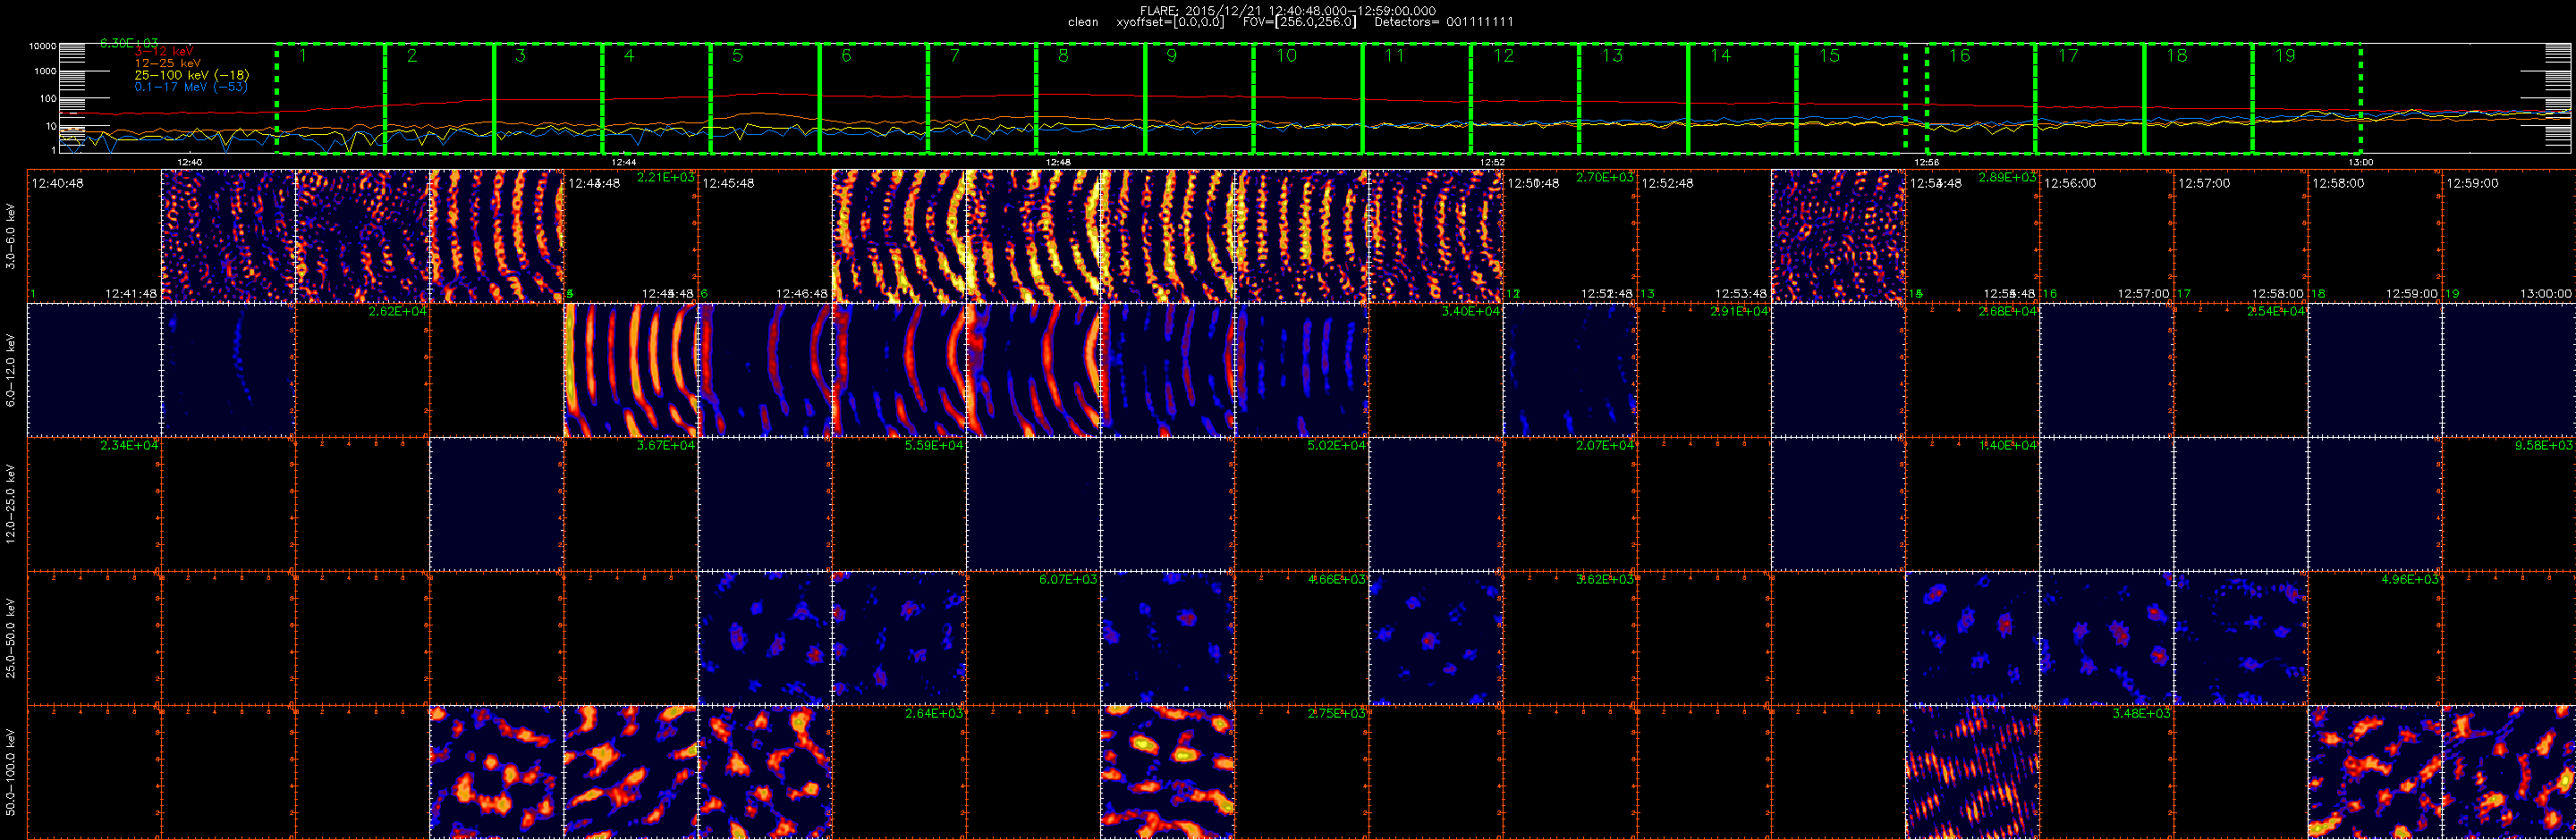
Task: View the 25.0-50.0 keV image for interval 9
Action: pos(1167,638)
